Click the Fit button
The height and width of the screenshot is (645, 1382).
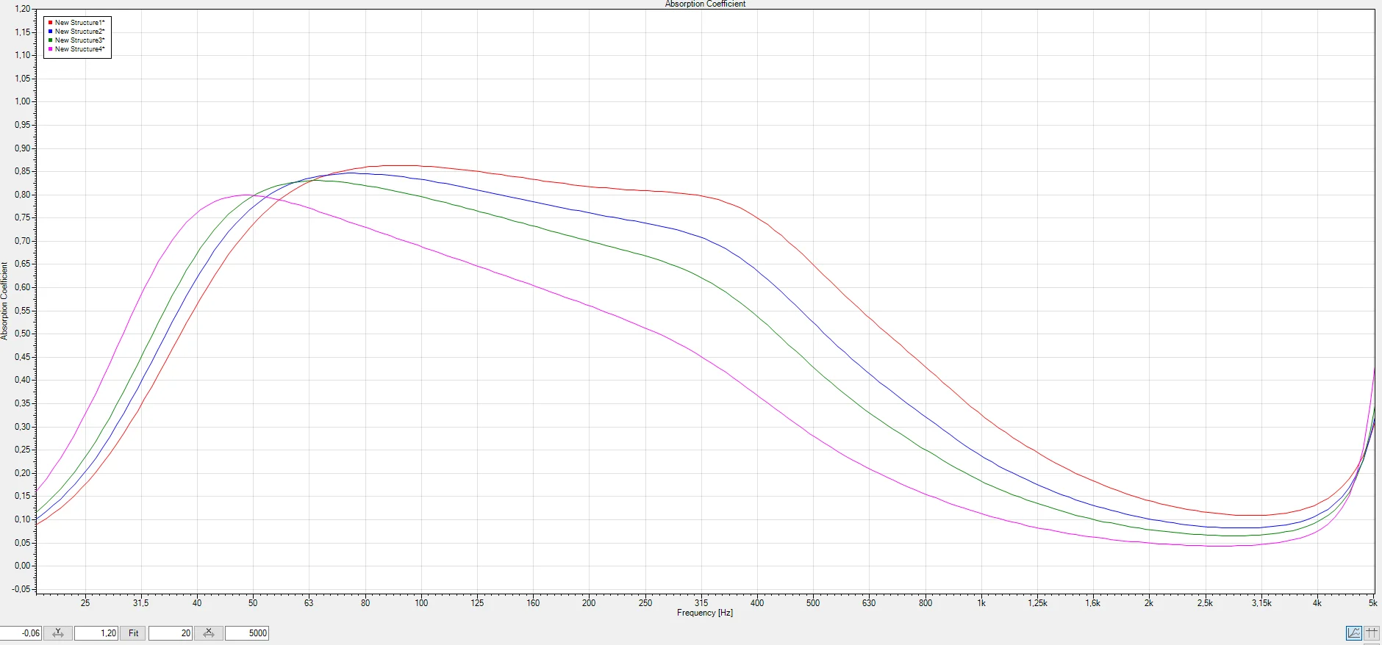coord(133,633)
